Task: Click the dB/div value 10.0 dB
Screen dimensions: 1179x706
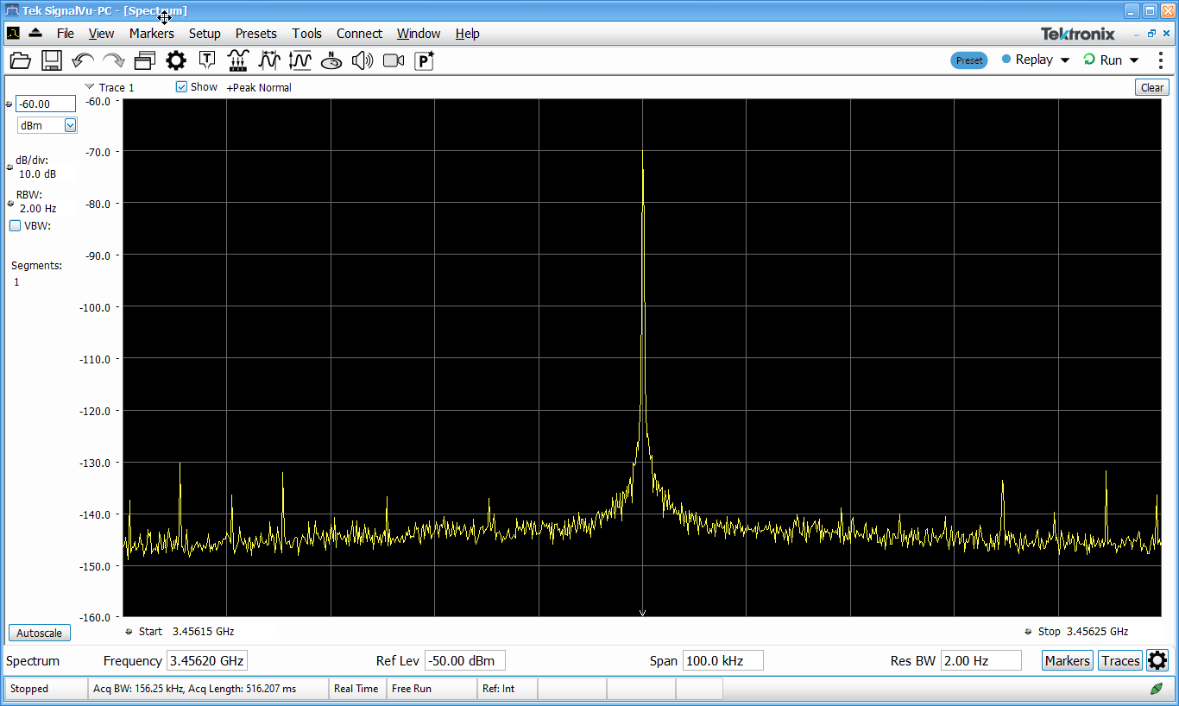Action: tap(37, 174)
